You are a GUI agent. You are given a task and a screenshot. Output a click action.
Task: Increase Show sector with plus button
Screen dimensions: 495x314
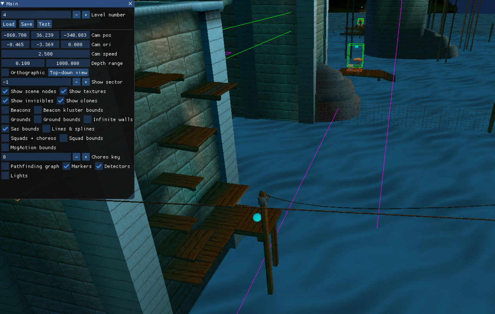click(86, 82)
